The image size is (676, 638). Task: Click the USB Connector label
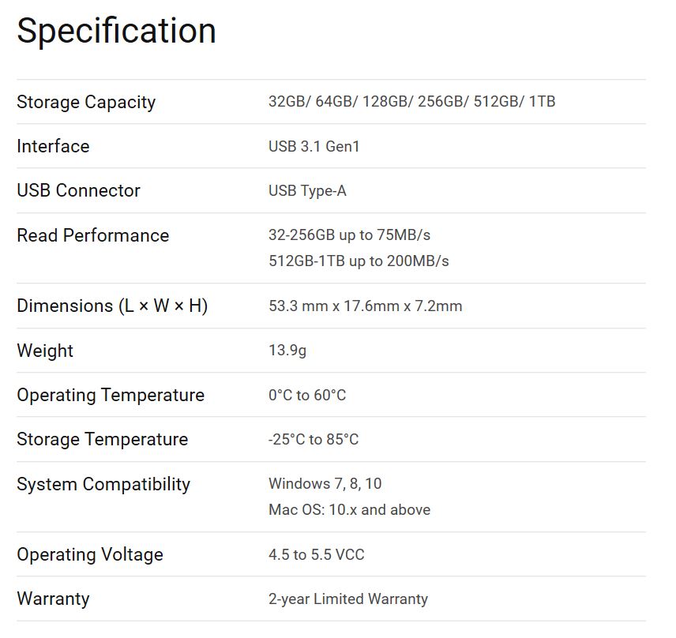(78, 190)
